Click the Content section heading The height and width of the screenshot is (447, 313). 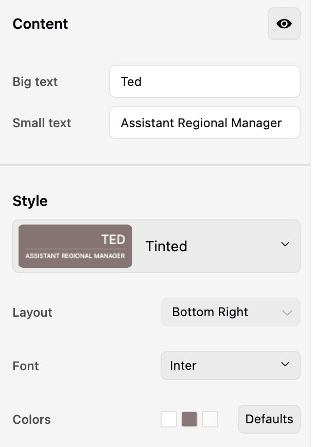coord(40,24)
